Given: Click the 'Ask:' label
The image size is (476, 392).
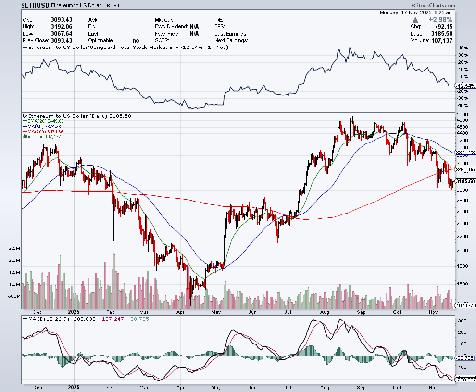Looking at the screenshot, I should coord(93,20).
